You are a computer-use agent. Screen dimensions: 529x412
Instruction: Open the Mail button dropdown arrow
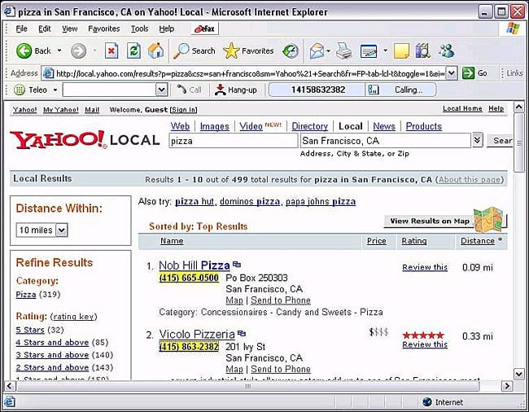coord(329,51)
